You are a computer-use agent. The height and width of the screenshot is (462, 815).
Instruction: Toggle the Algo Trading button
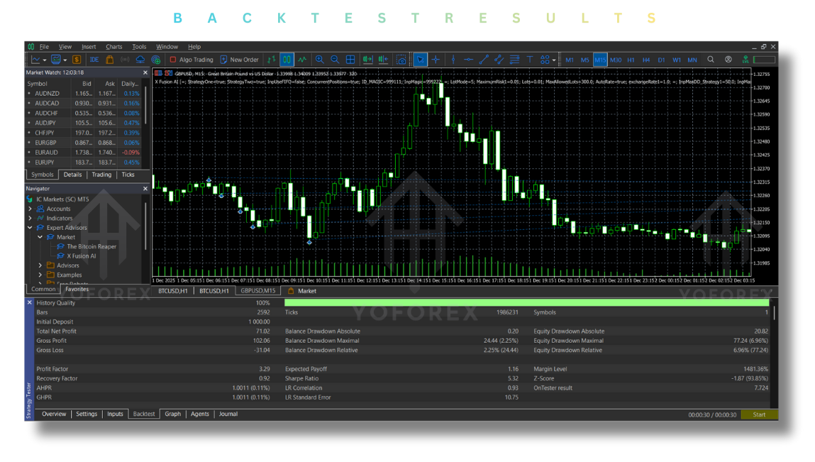191,60
